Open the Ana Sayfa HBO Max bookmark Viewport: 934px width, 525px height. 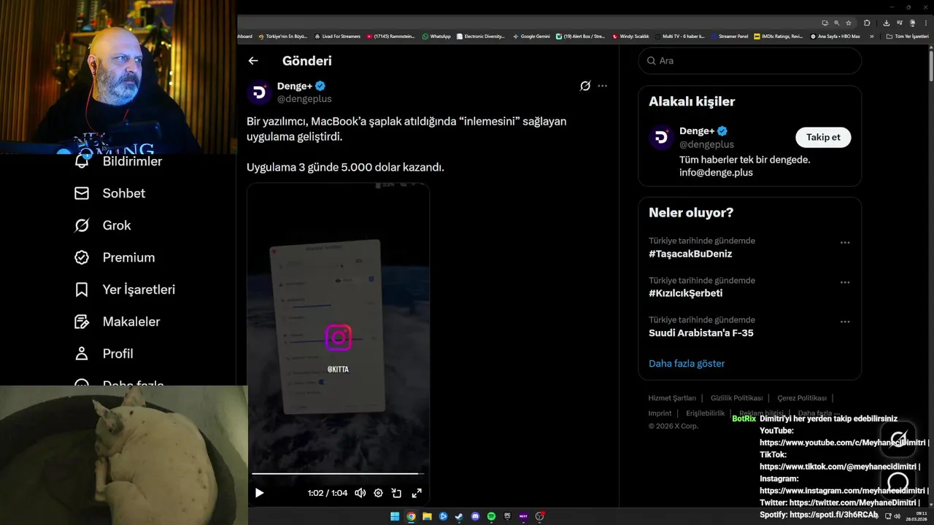pyautogui.click(x=835, y=36)
